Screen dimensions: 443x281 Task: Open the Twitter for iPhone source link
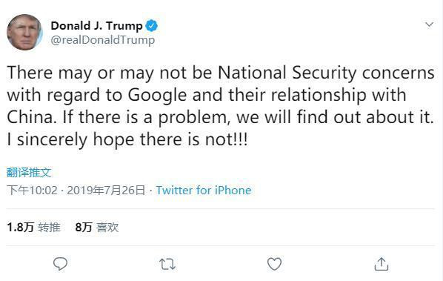pyautogui.click(x=204, y=191)
